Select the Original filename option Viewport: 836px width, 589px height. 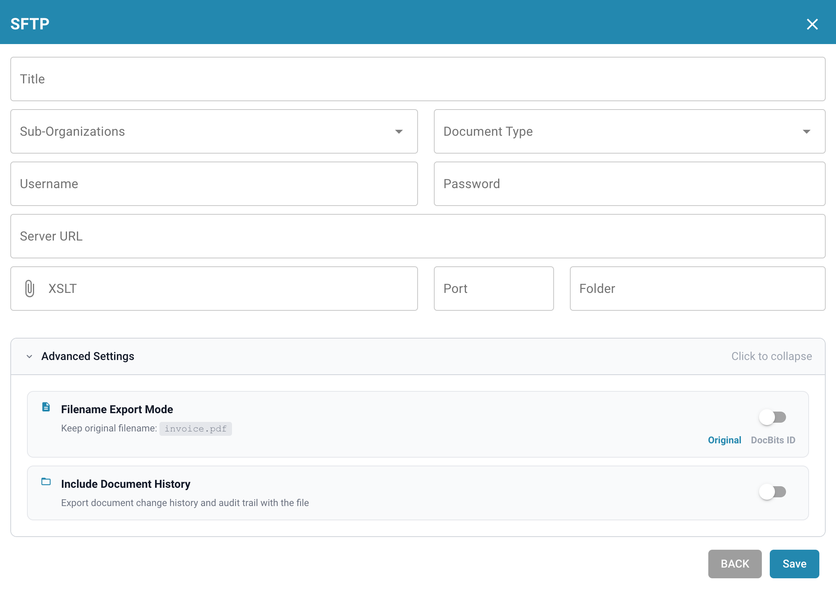(x=724, y=440)
